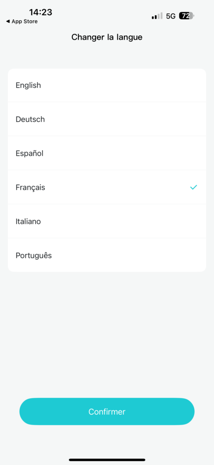Image resolution: width=214 pixels, height=465 pixels.
Task: Switch app language to Italian
Action: (107, 221)
